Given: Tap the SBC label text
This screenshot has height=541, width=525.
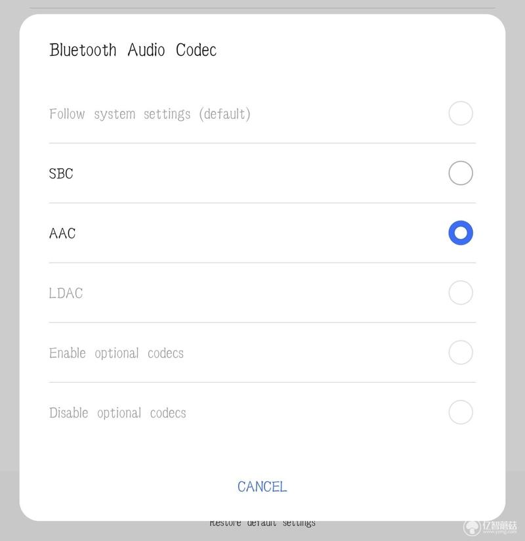Looking at the screenshot, I should tap(61, 173).
